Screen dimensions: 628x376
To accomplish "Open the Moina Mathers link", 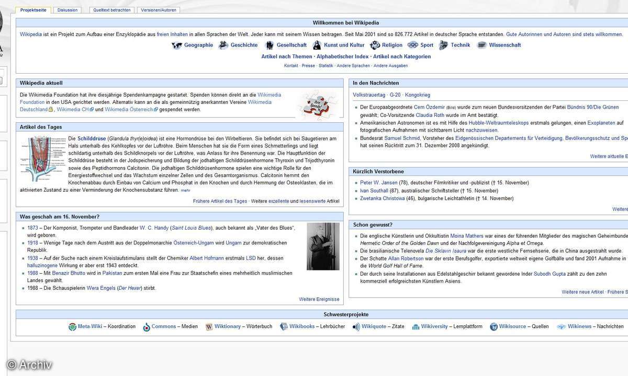I will 468,236.
